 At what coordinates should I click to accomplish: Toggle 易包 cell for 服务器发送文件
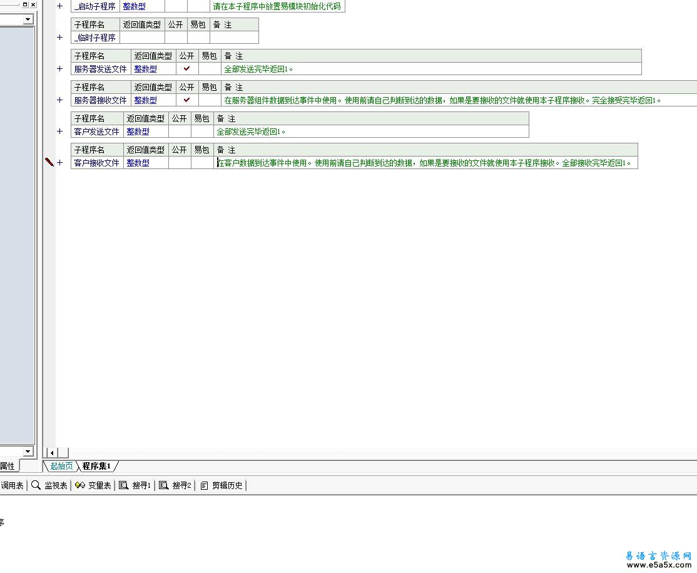(x=210, y=69)
